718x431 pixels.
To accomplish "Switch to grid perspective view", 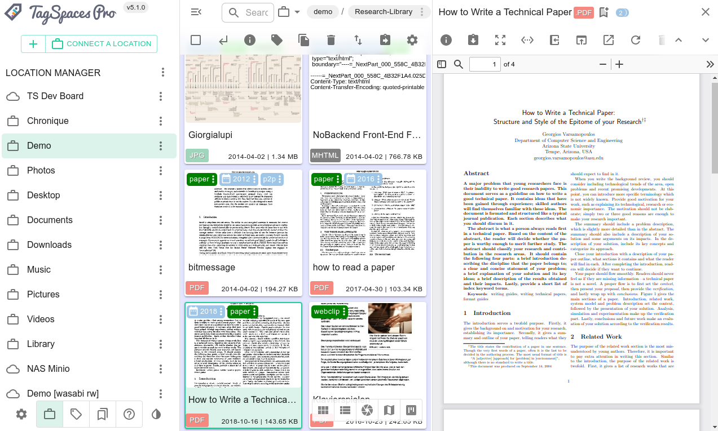I will coord(323,410).
